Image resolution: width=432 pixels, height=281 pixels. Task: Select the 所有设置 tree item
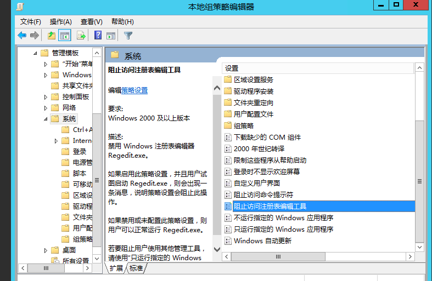point(76,260)
